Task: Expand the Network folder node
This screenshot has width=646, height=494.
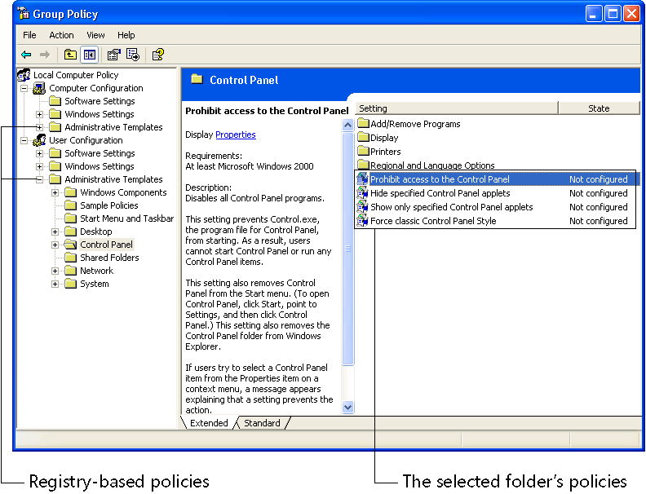Action: [55, 271]
